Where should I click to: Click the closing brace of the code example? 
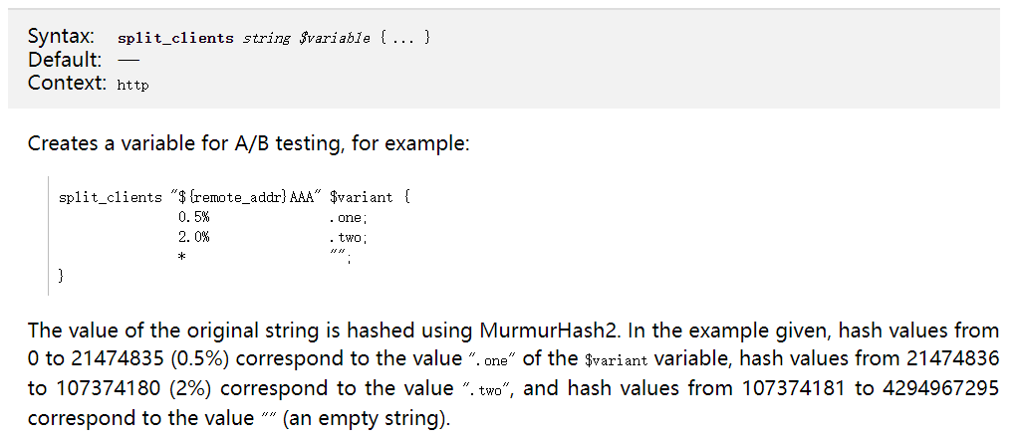click(61, 276)
